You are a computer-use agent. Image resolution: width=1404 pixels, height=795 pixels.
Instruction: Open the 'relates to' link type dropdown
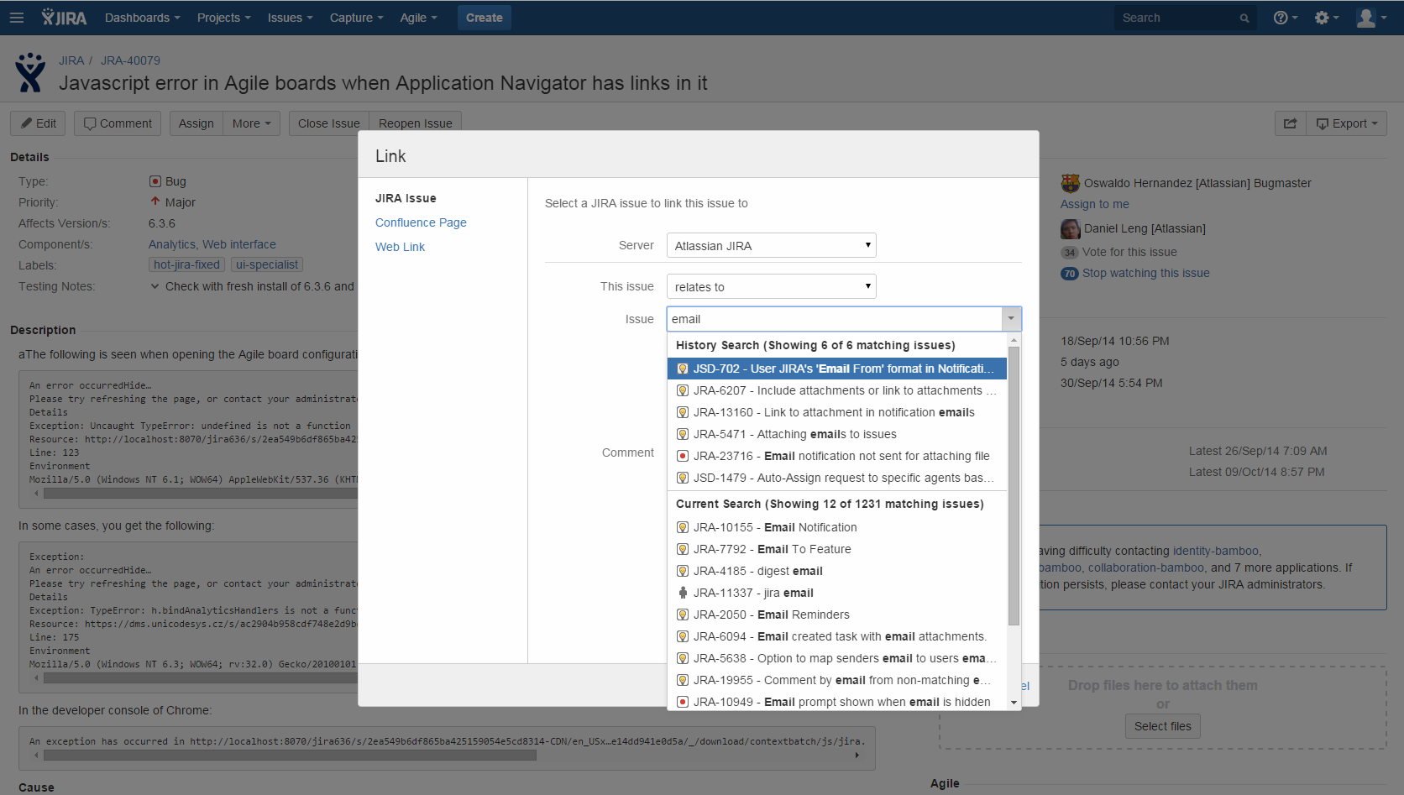(772, 286)
